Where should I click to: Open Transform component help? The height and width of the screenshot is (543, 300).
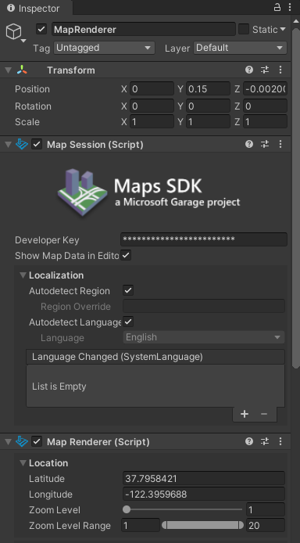(x=249, y=70)
